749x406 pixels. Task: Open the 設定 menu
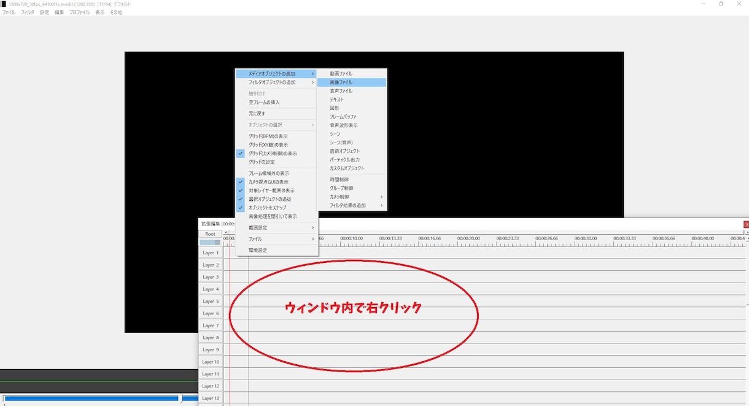(x=44, y=12)
